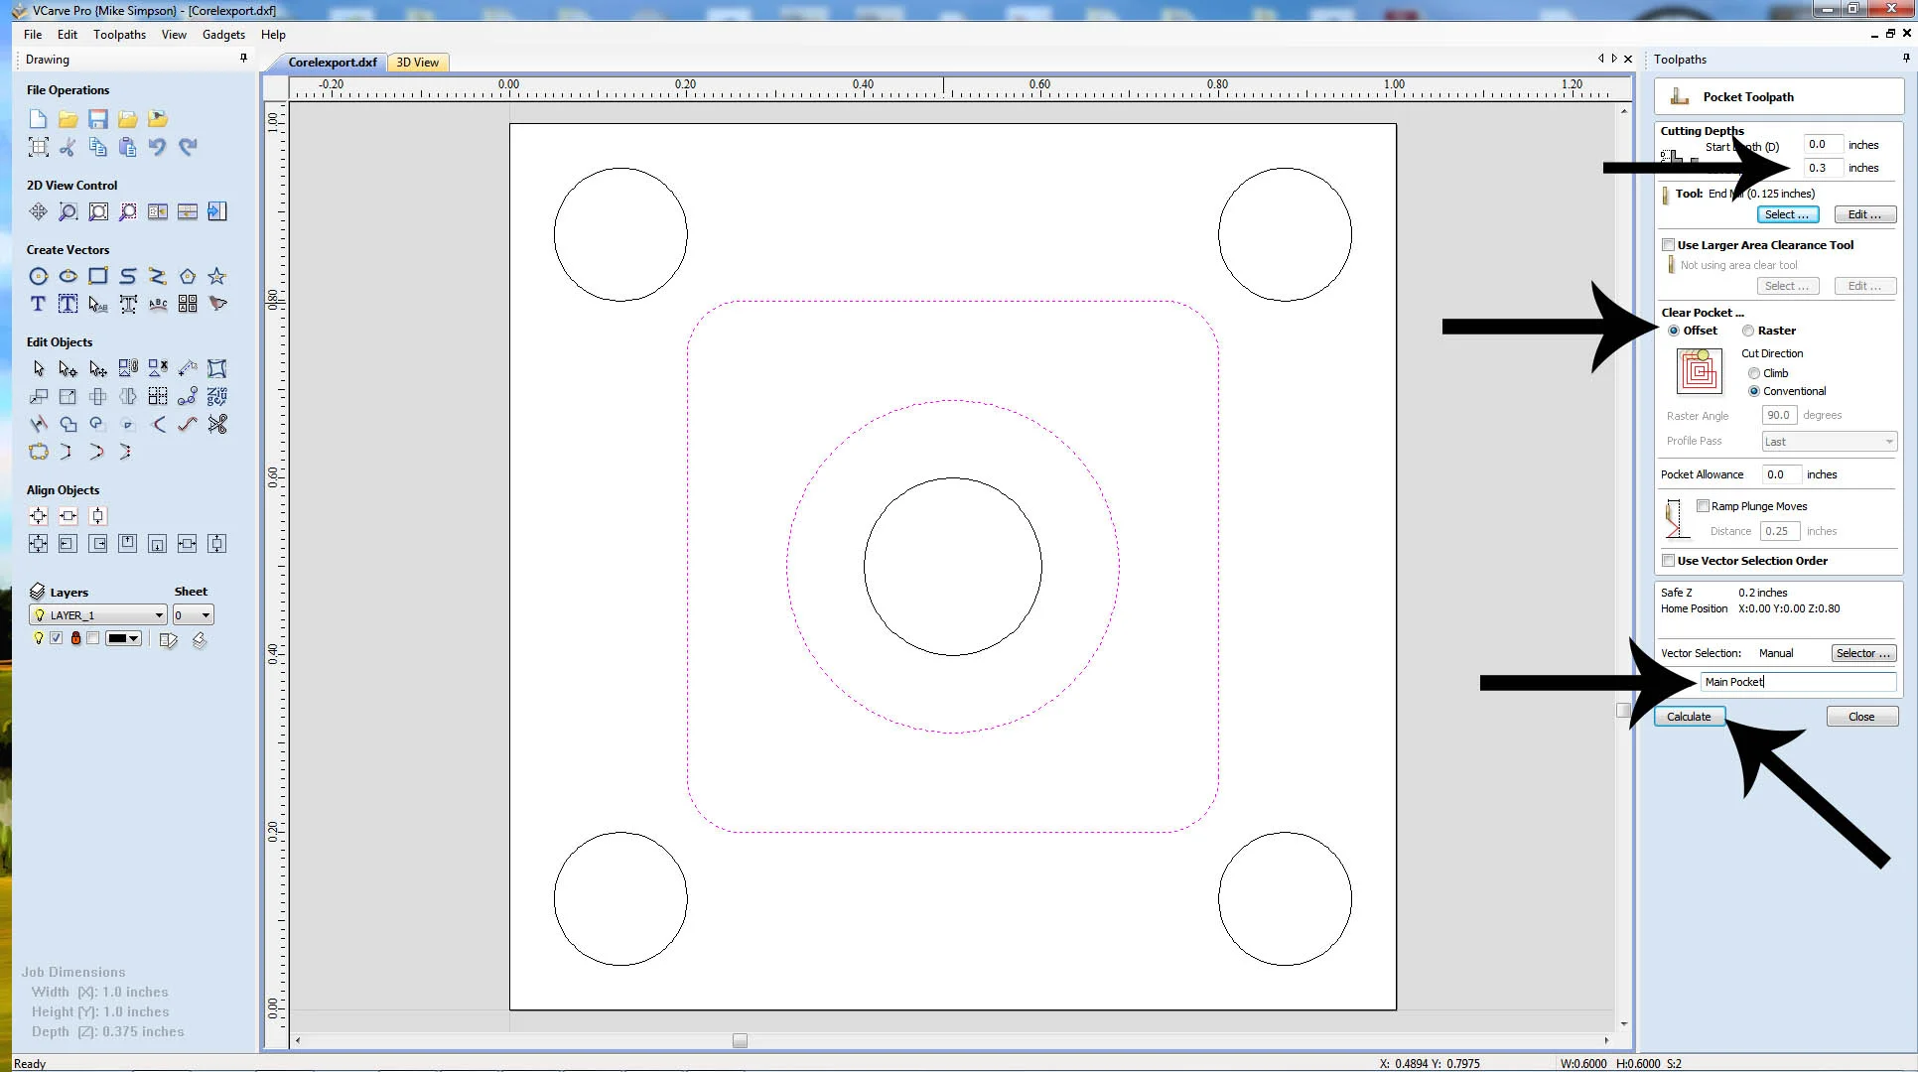Open the Toolpaths menu
1918x1072 pixels.
point(119,35)
